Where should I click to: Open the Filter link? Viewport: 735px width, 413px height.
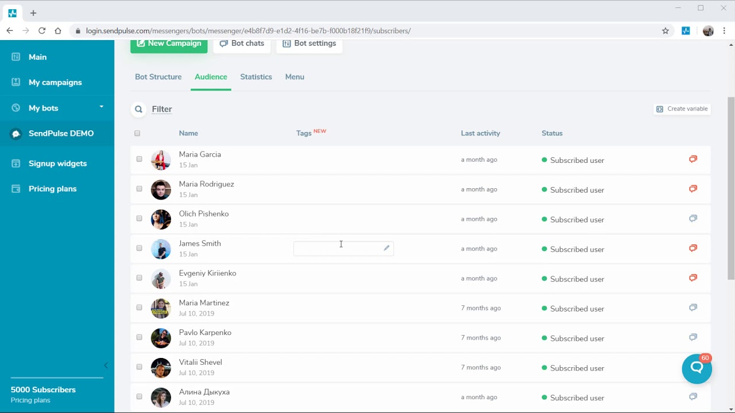pyautogui.click(x=162, y=109)
